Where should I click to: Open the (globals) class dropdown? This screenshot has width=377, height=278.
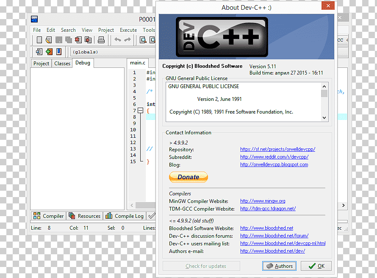click(113, 52)
